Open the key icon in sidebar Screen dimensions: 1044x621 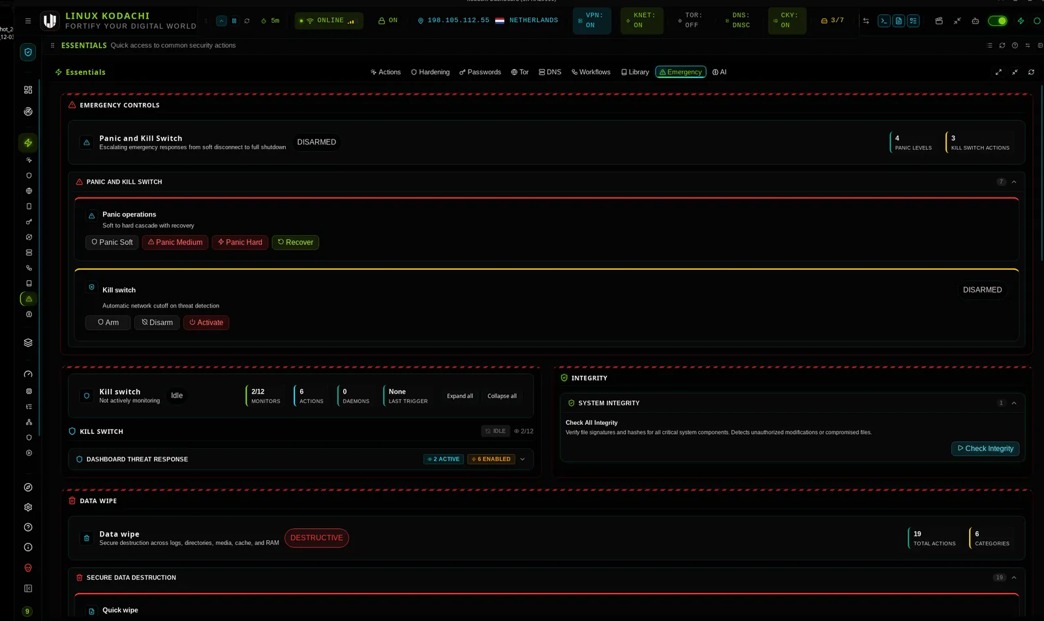pos(29,222)
